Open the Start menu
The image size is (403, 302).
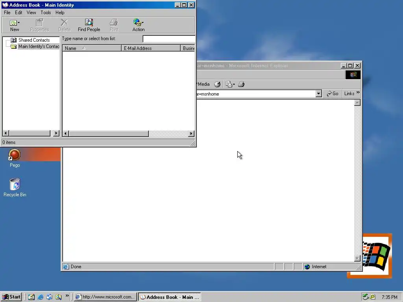[11, 297]
